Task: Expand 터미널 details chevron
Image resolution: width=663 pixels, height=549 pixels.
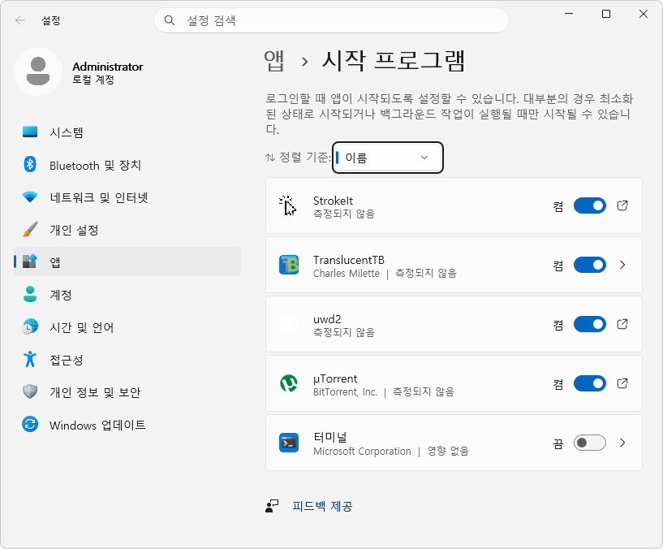Action: (x=622, y=443)
